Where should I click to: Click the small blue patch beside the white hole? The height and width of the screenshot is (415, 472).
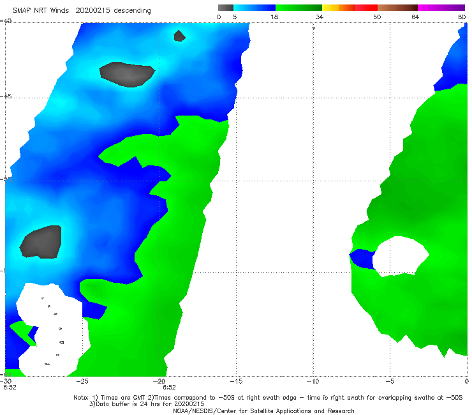362,259
